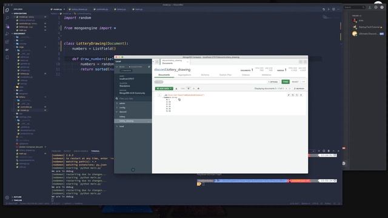Open the Source Control view in the activity bar
The height and width of the screenshot is (218, 388).
(x=7, y=26)
